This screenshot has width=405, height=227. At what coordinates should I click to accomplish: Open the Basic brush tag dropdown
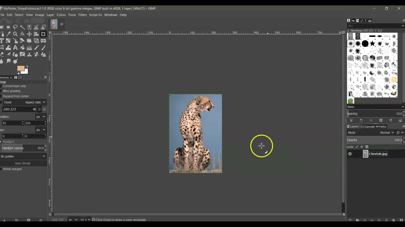tap(376, 107)
